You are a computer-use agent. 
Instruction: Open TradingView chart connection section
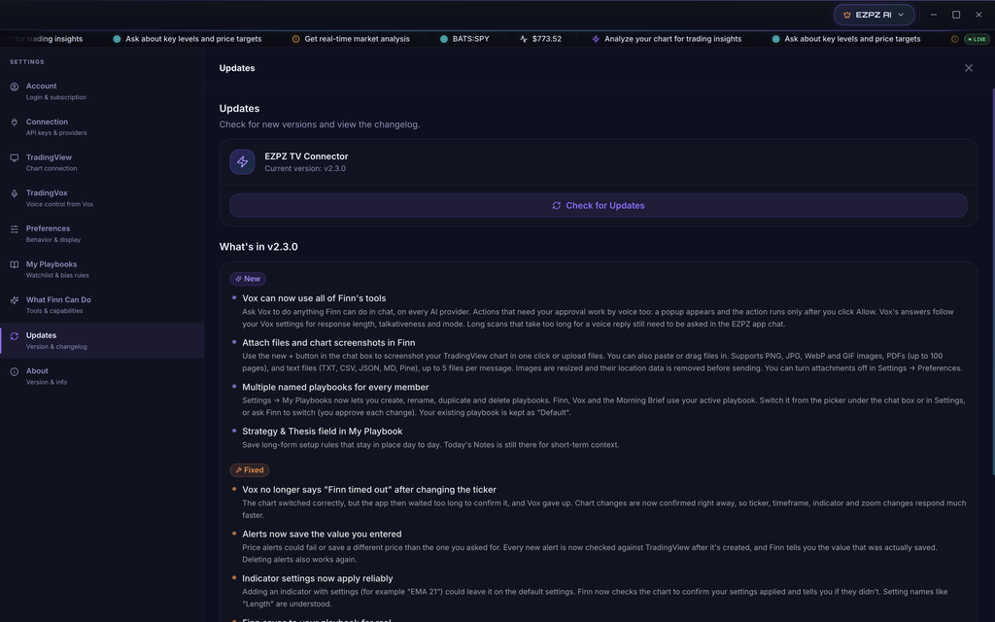[101, 162]
